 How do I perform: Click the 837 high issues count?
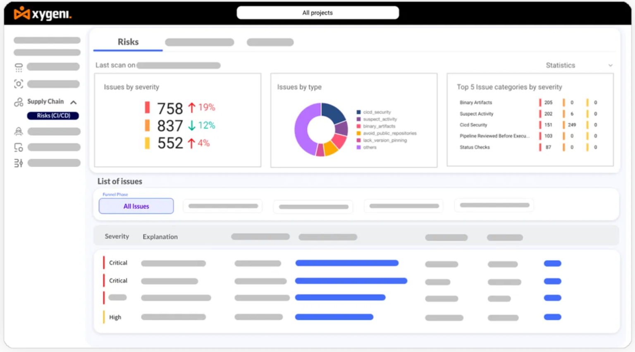[170, 126]
